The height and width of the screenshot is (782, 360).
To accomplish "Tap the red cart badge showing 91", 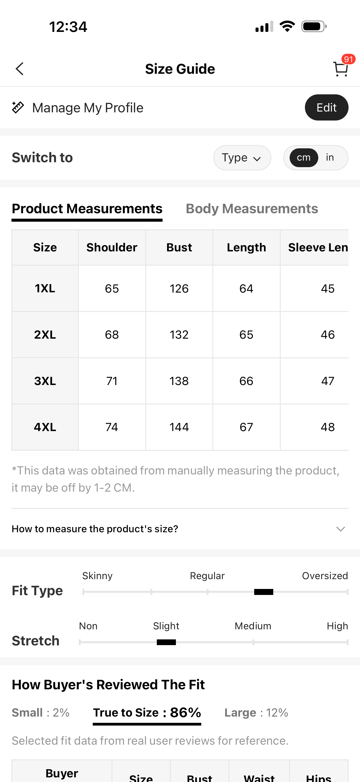I will click(348, 59).
